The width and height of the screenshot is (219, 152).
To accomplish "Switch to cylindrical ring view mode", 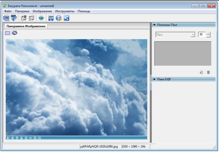I will pyautogui.click(x=15, y=33).
